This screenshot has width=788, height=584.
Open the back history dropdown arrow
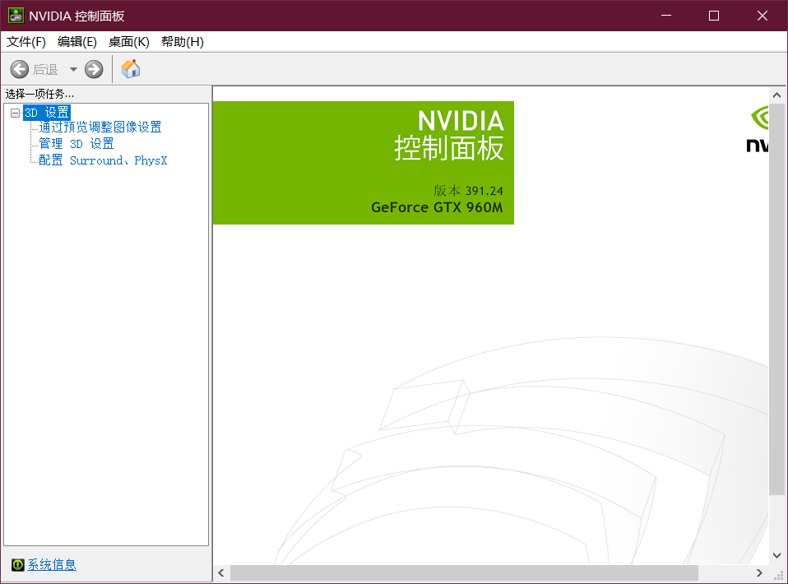point(73,69)
